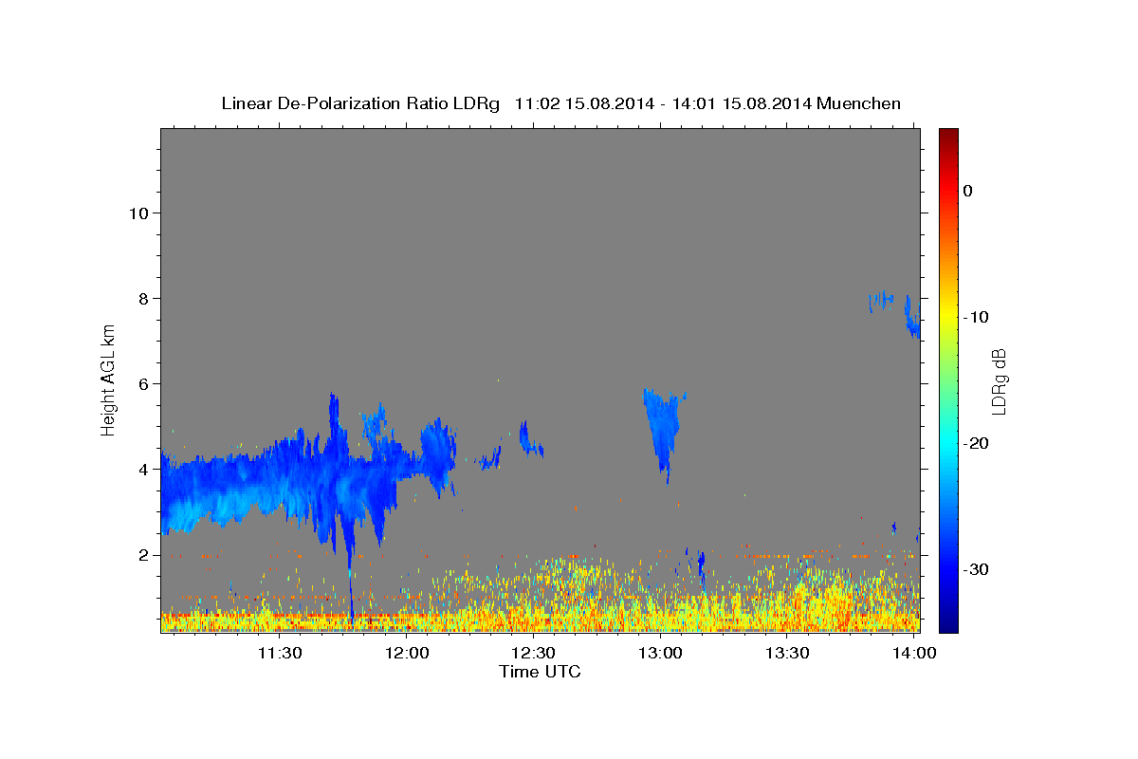The image size is (1138, 759).
Task: Click the colorbar value 0
Action: point(967,191)
